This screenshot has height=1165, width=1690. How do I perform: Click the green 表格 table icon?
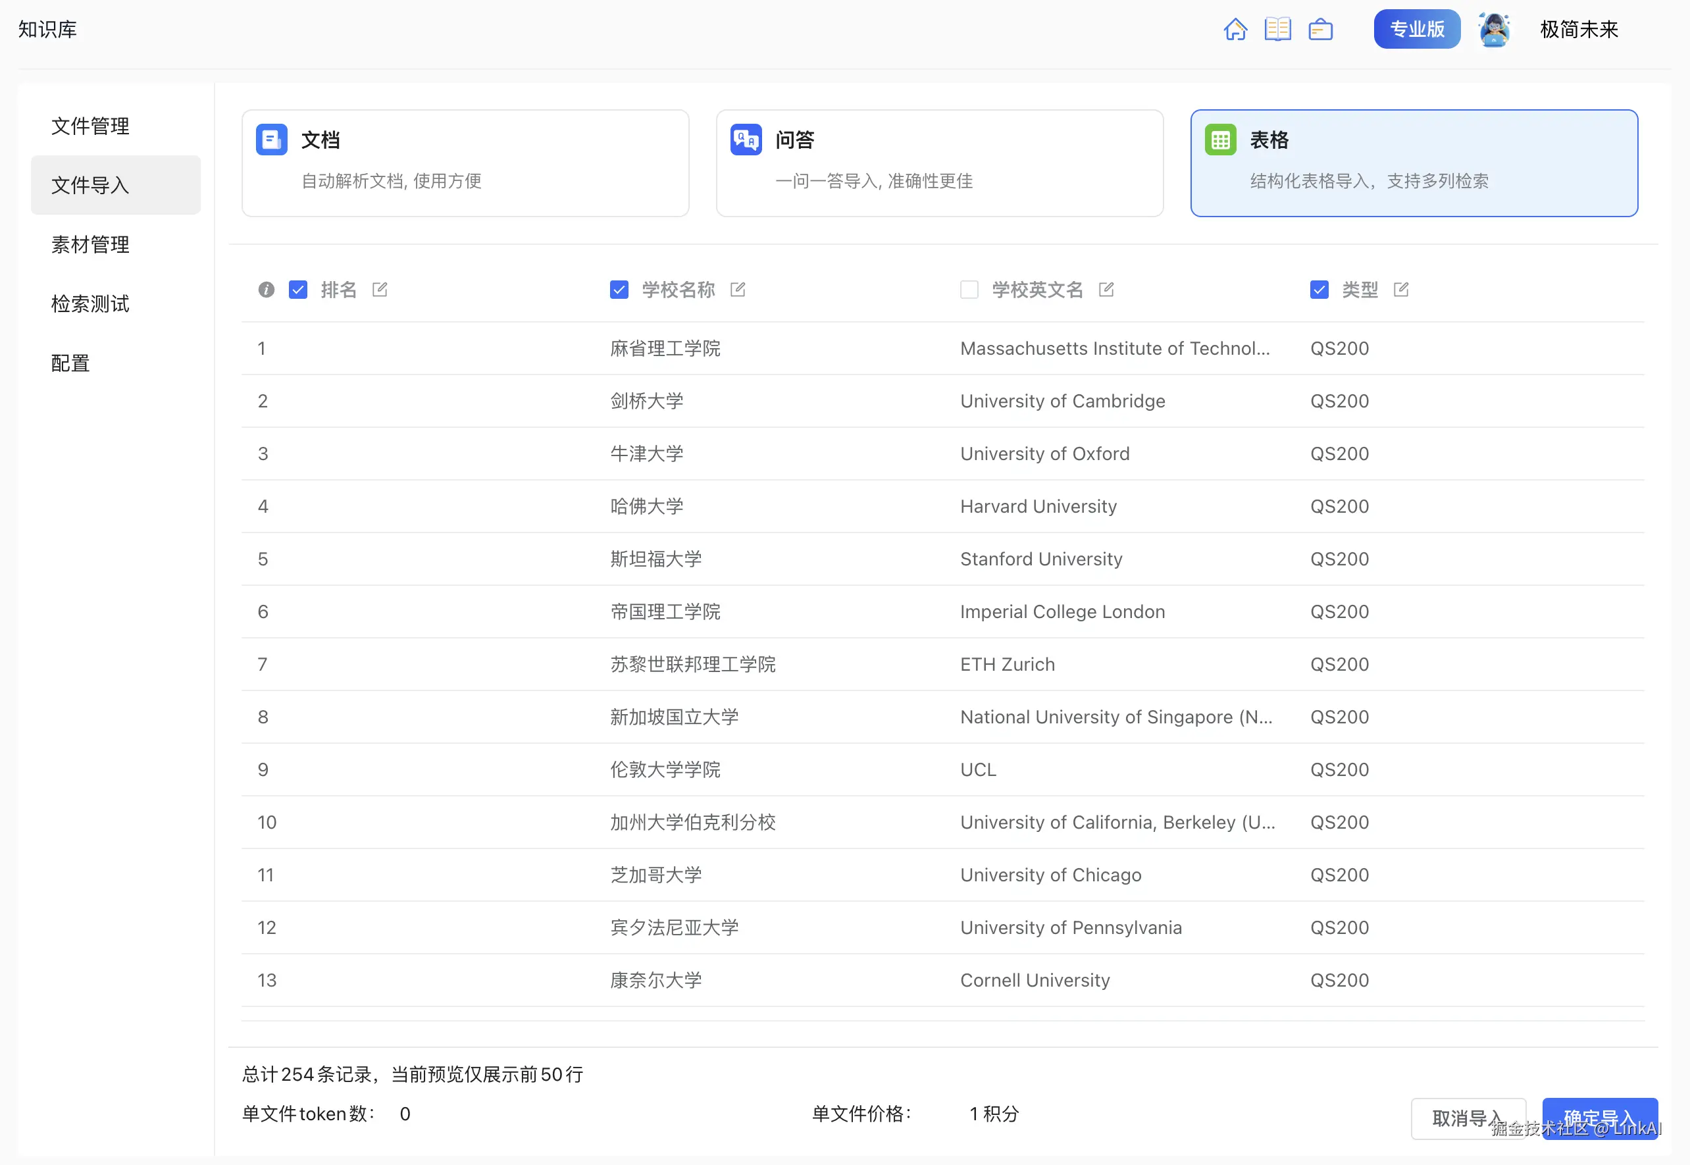pyautogui.click(x=1221, y=139)
